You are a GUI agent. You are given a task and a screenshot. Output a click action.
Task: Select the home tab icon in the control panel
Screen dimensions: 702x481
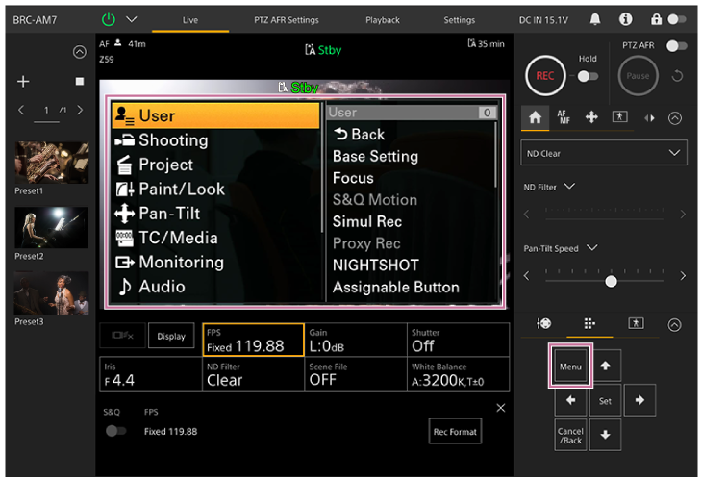(x=536, y=117)
